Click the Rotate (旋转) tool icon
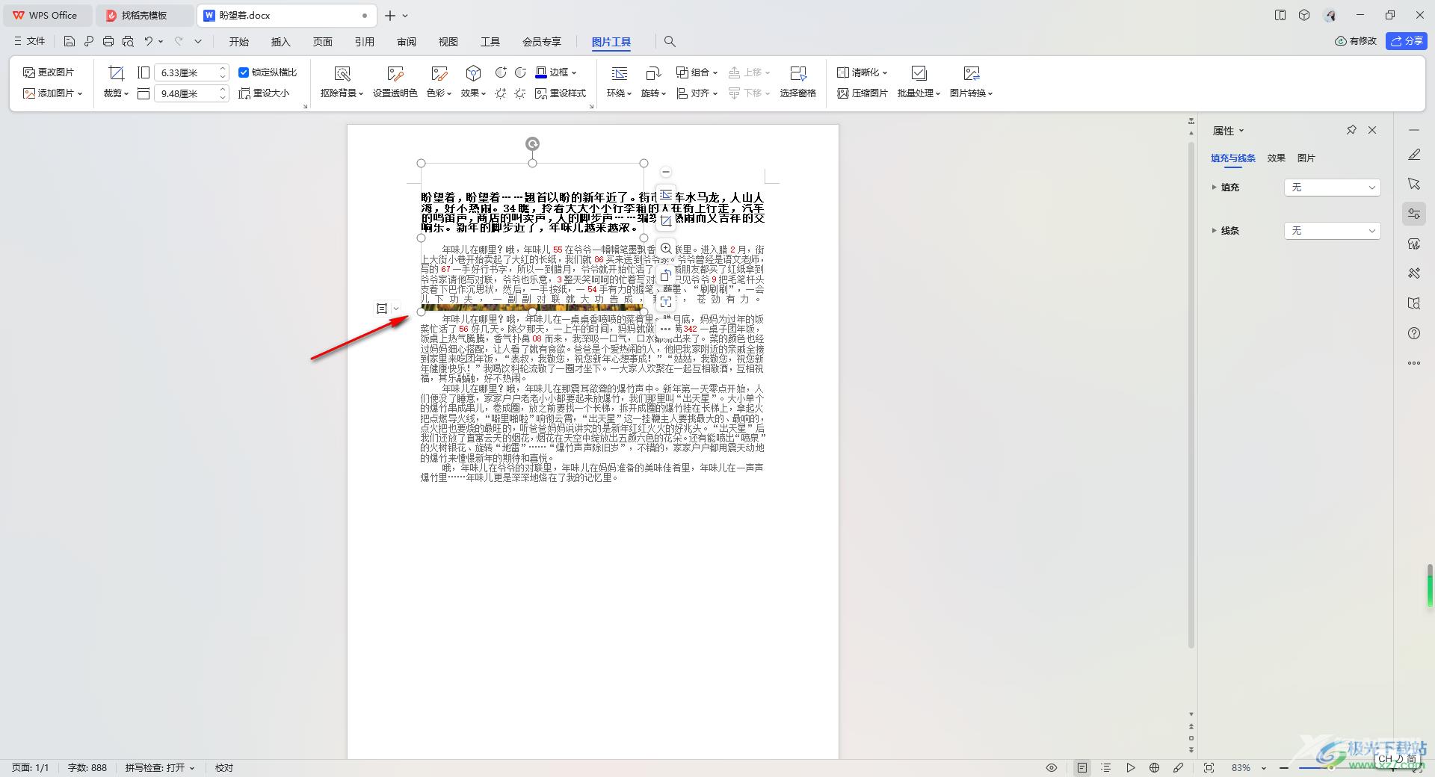This screenshot has width=1435, height=777. point(653,73)
